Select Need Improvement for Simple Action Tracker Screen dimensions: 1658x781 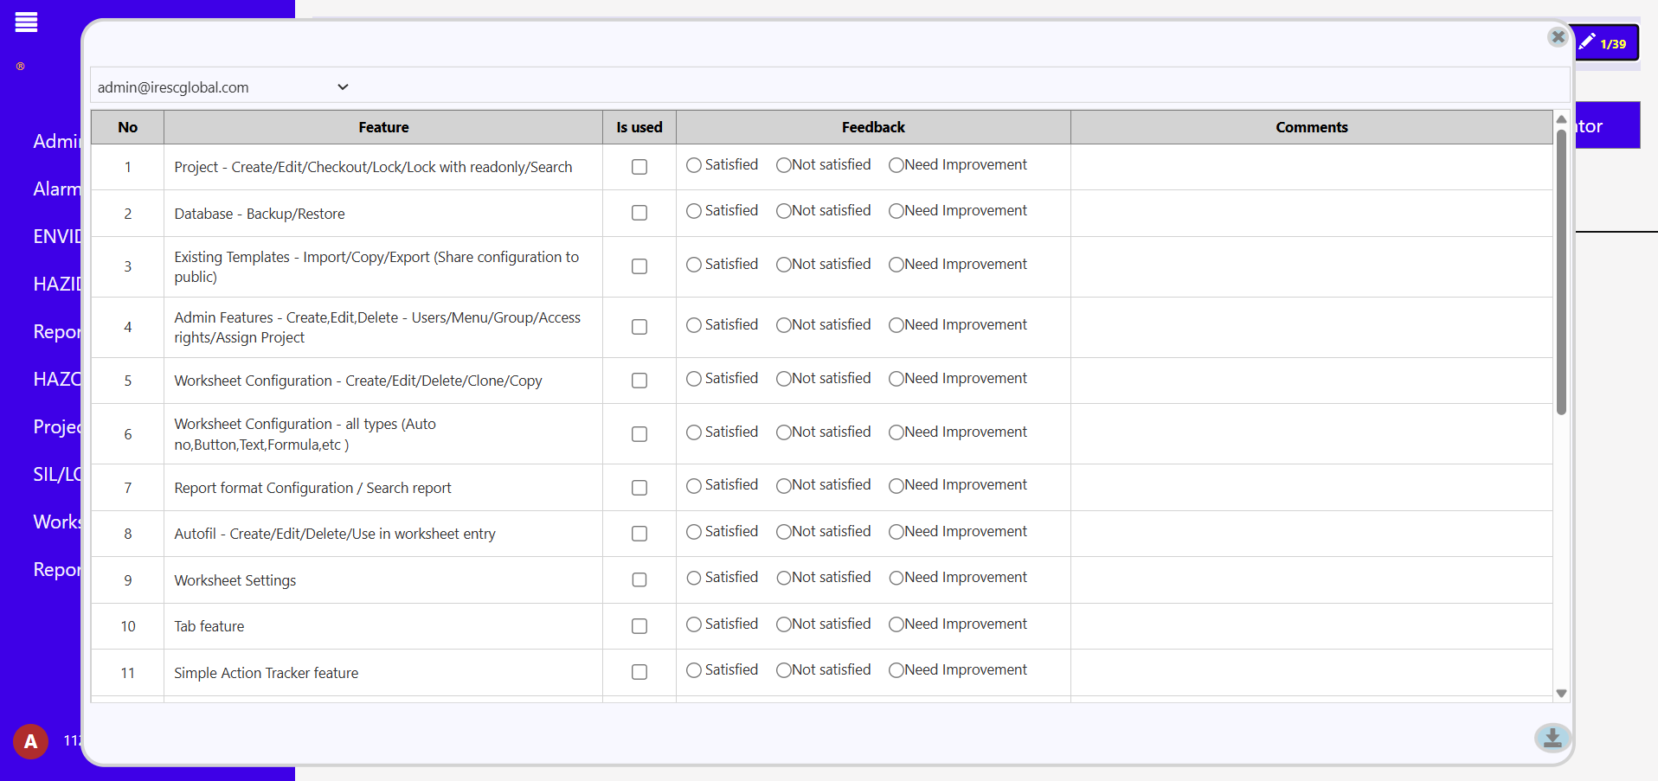[x=896, y=670]
